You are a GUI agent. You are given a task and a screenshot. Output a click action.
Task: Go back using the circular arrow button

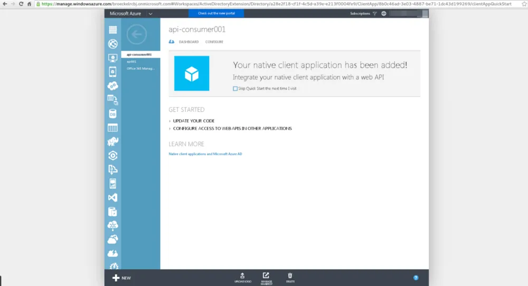point(137,34)
